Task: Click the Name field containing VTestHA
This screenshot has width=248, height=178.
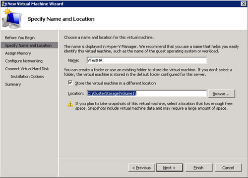Action: point(147,60)
